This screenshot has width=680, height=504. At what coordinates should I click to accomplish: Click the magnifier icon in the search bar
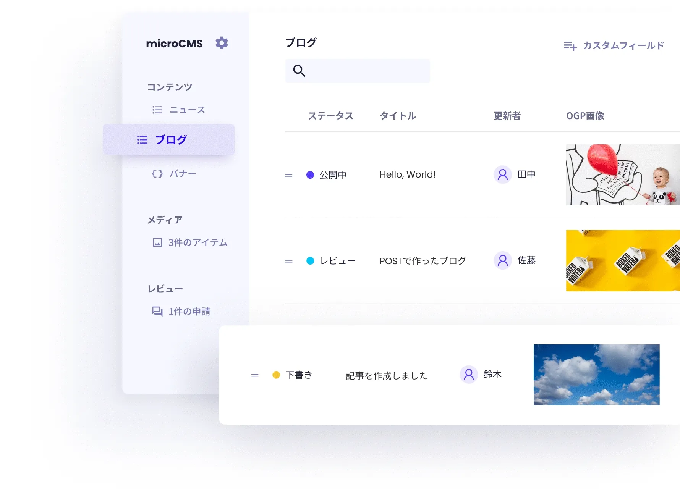[x=299, y=71]
